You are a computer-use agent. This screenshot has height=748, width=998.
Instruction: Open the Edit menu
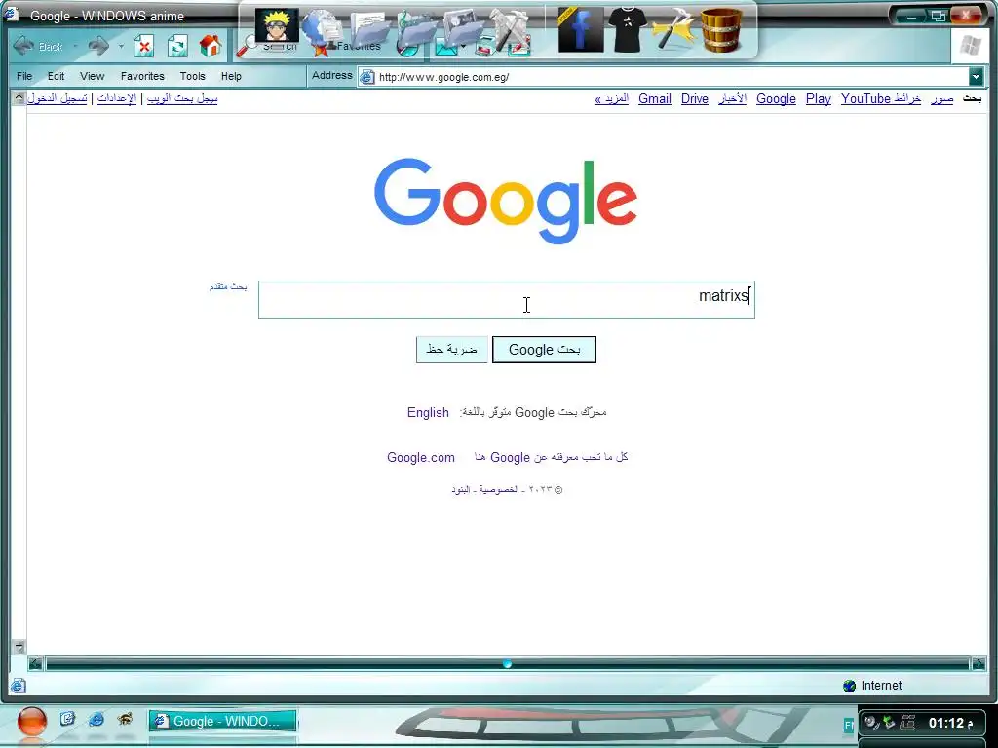[56, 76]
